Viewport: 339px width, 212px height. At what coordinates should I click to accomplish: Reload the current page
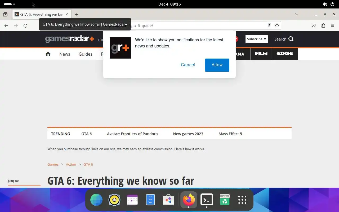tap(25, 25)
